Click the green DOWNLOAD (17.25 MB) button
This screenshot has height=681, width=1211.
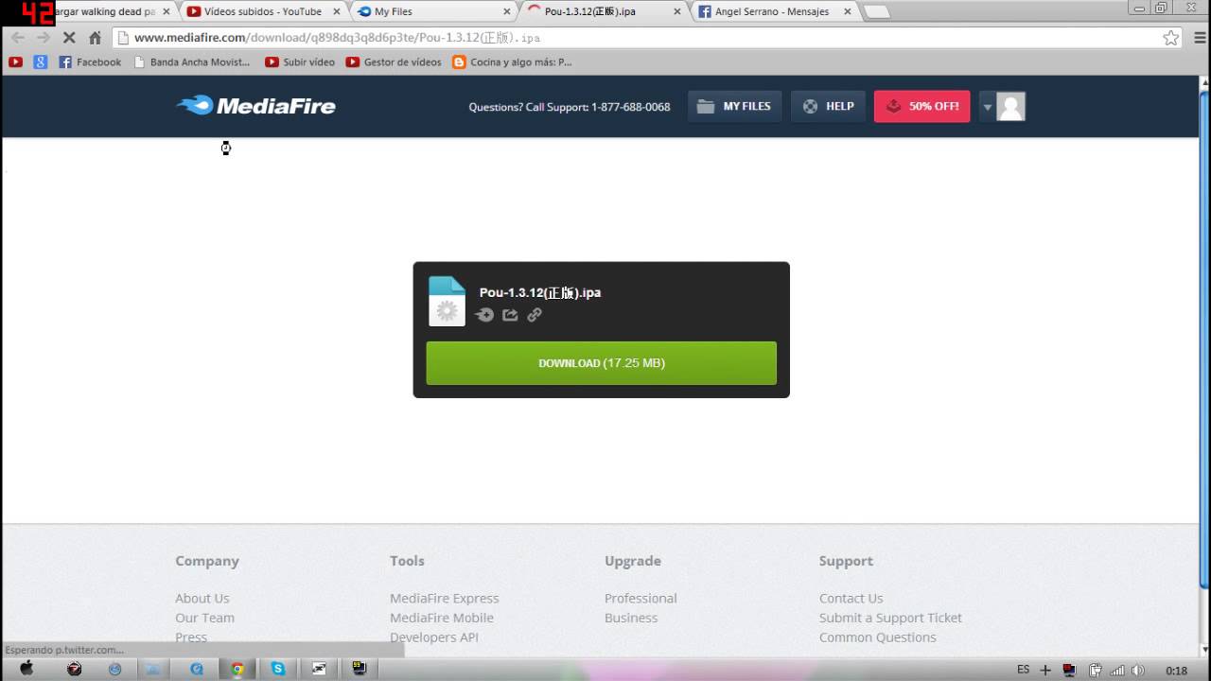point(602,363)
